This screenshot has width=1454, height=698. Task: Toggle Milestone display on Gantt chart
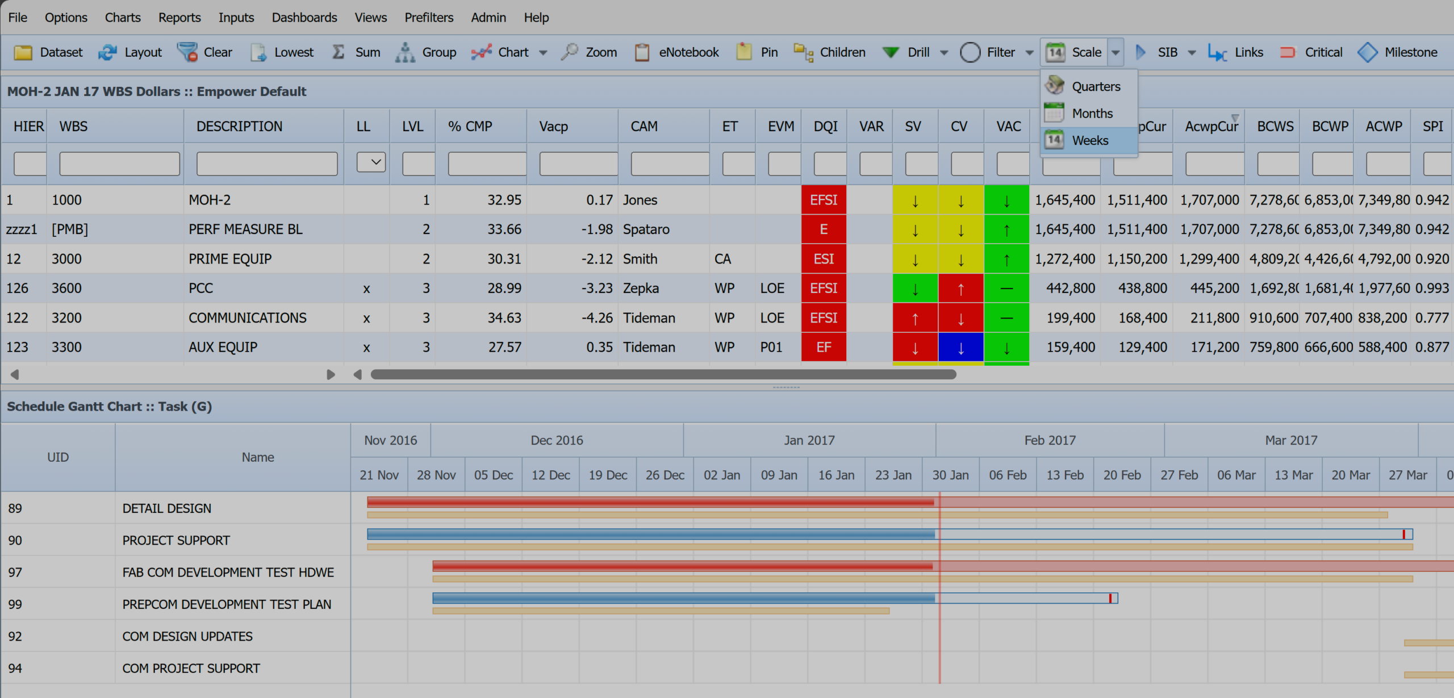click(x=1399, y=52)
